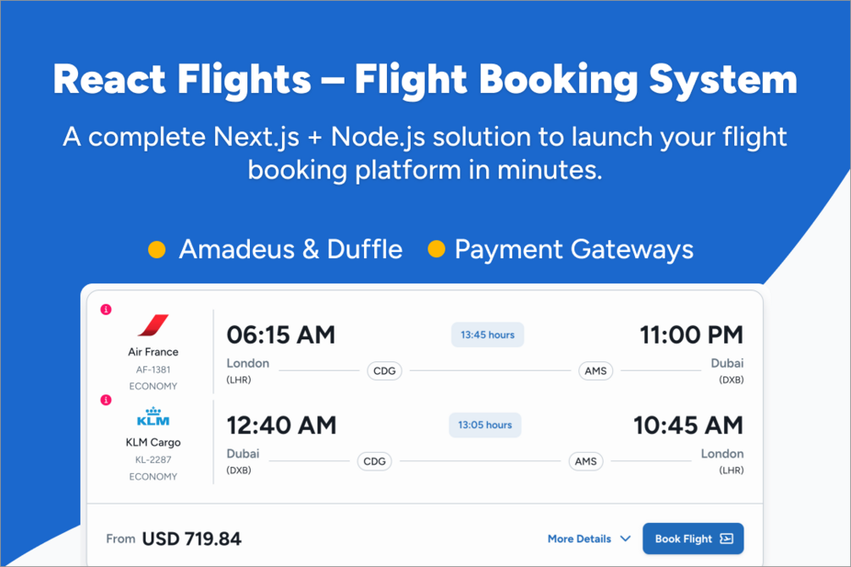Click the USD 719.84 price
The image size is (851, 567).
pos(191,539)
